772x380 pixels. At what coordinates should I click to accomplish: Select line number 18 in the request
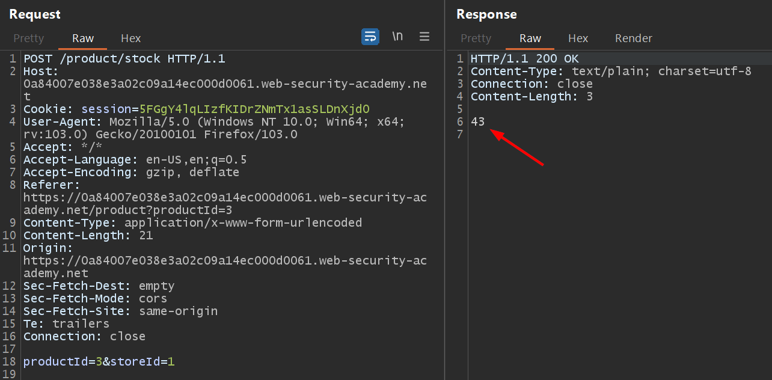pos(10,362)
